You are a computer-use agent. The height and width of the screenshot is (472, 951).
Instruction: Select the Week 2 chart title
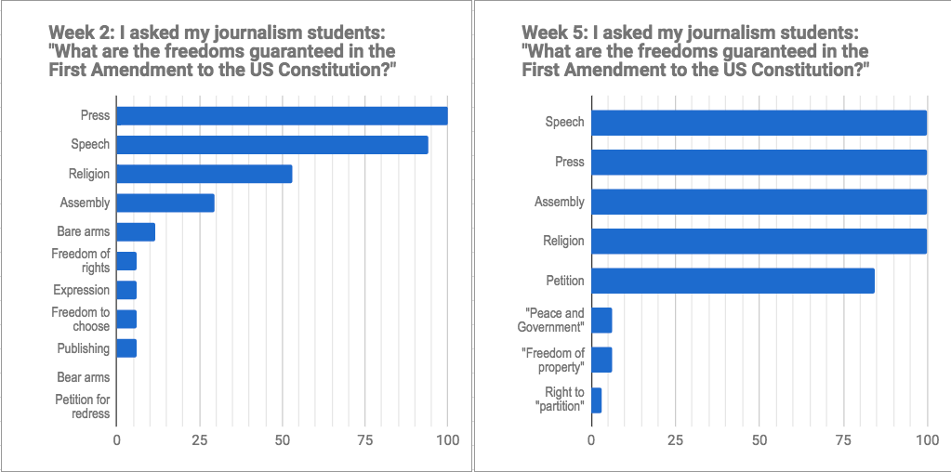(x=223, y=52)
